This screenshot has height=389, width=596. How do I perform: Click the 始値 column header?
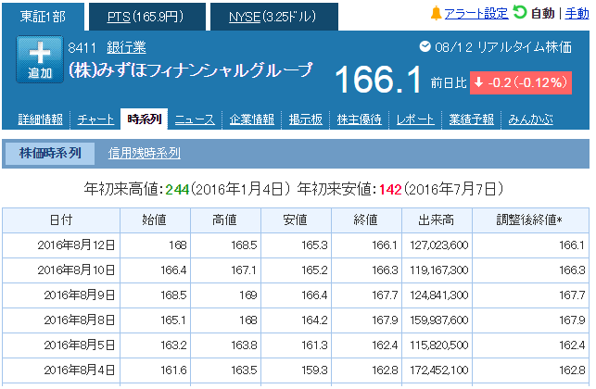(x=155, y=220)
